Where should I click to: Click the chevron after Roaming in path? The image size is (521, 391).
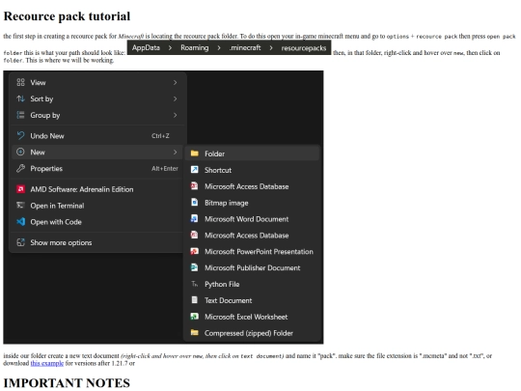pyautogui.click(x=219, y=48)
